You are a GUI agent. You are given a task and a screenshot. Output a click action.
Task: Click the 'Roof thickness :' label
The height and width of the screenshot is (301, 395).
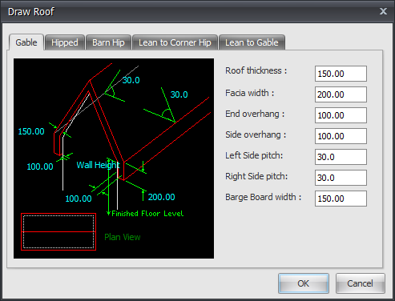pos(256,70)
